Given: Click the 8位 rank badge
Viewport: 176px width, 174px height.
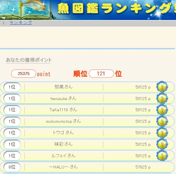Looking at the screenshot, I should pos(12,167).
